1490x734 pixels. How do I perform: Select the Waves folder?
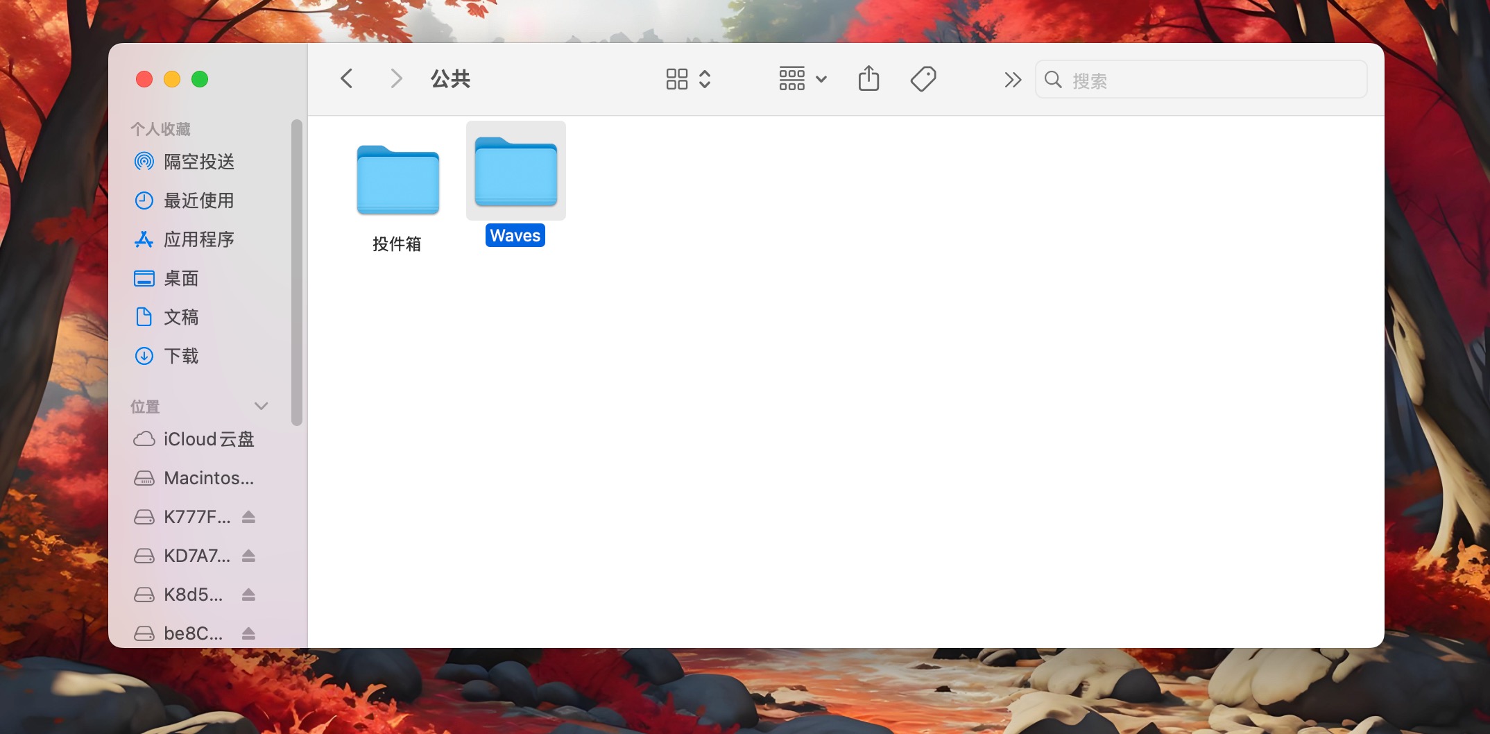515,173
